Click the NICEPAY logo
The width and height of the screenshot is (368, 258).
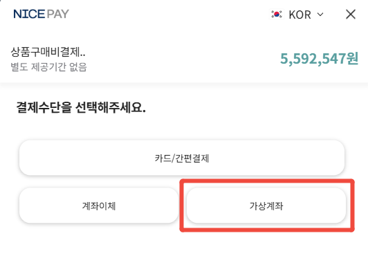(41, 14)
